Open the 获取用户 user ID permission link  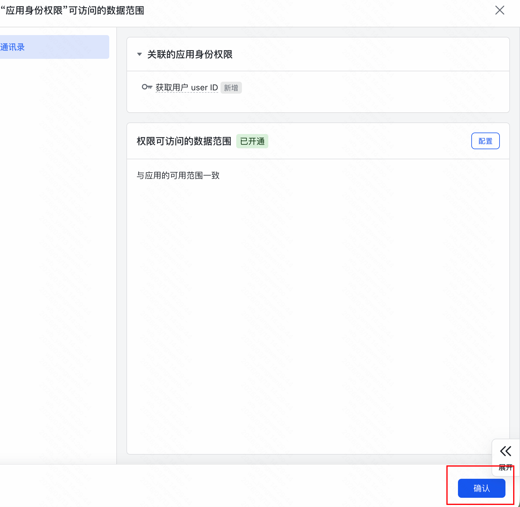point(187,88)
